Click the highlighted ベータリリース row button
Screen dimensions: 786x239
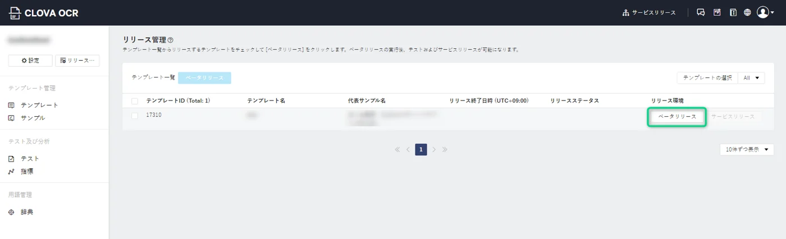[677, 117]
